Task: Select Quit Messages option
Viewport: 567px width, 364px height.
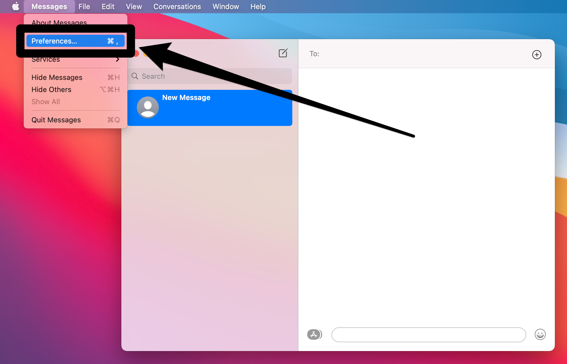Action: click(x=56, y=120)
